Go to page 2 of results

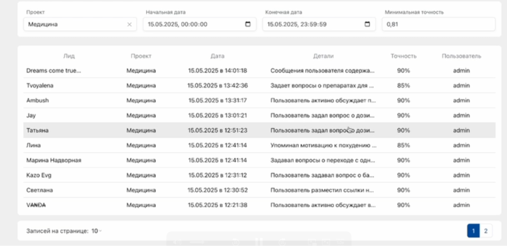pos(485,231)
